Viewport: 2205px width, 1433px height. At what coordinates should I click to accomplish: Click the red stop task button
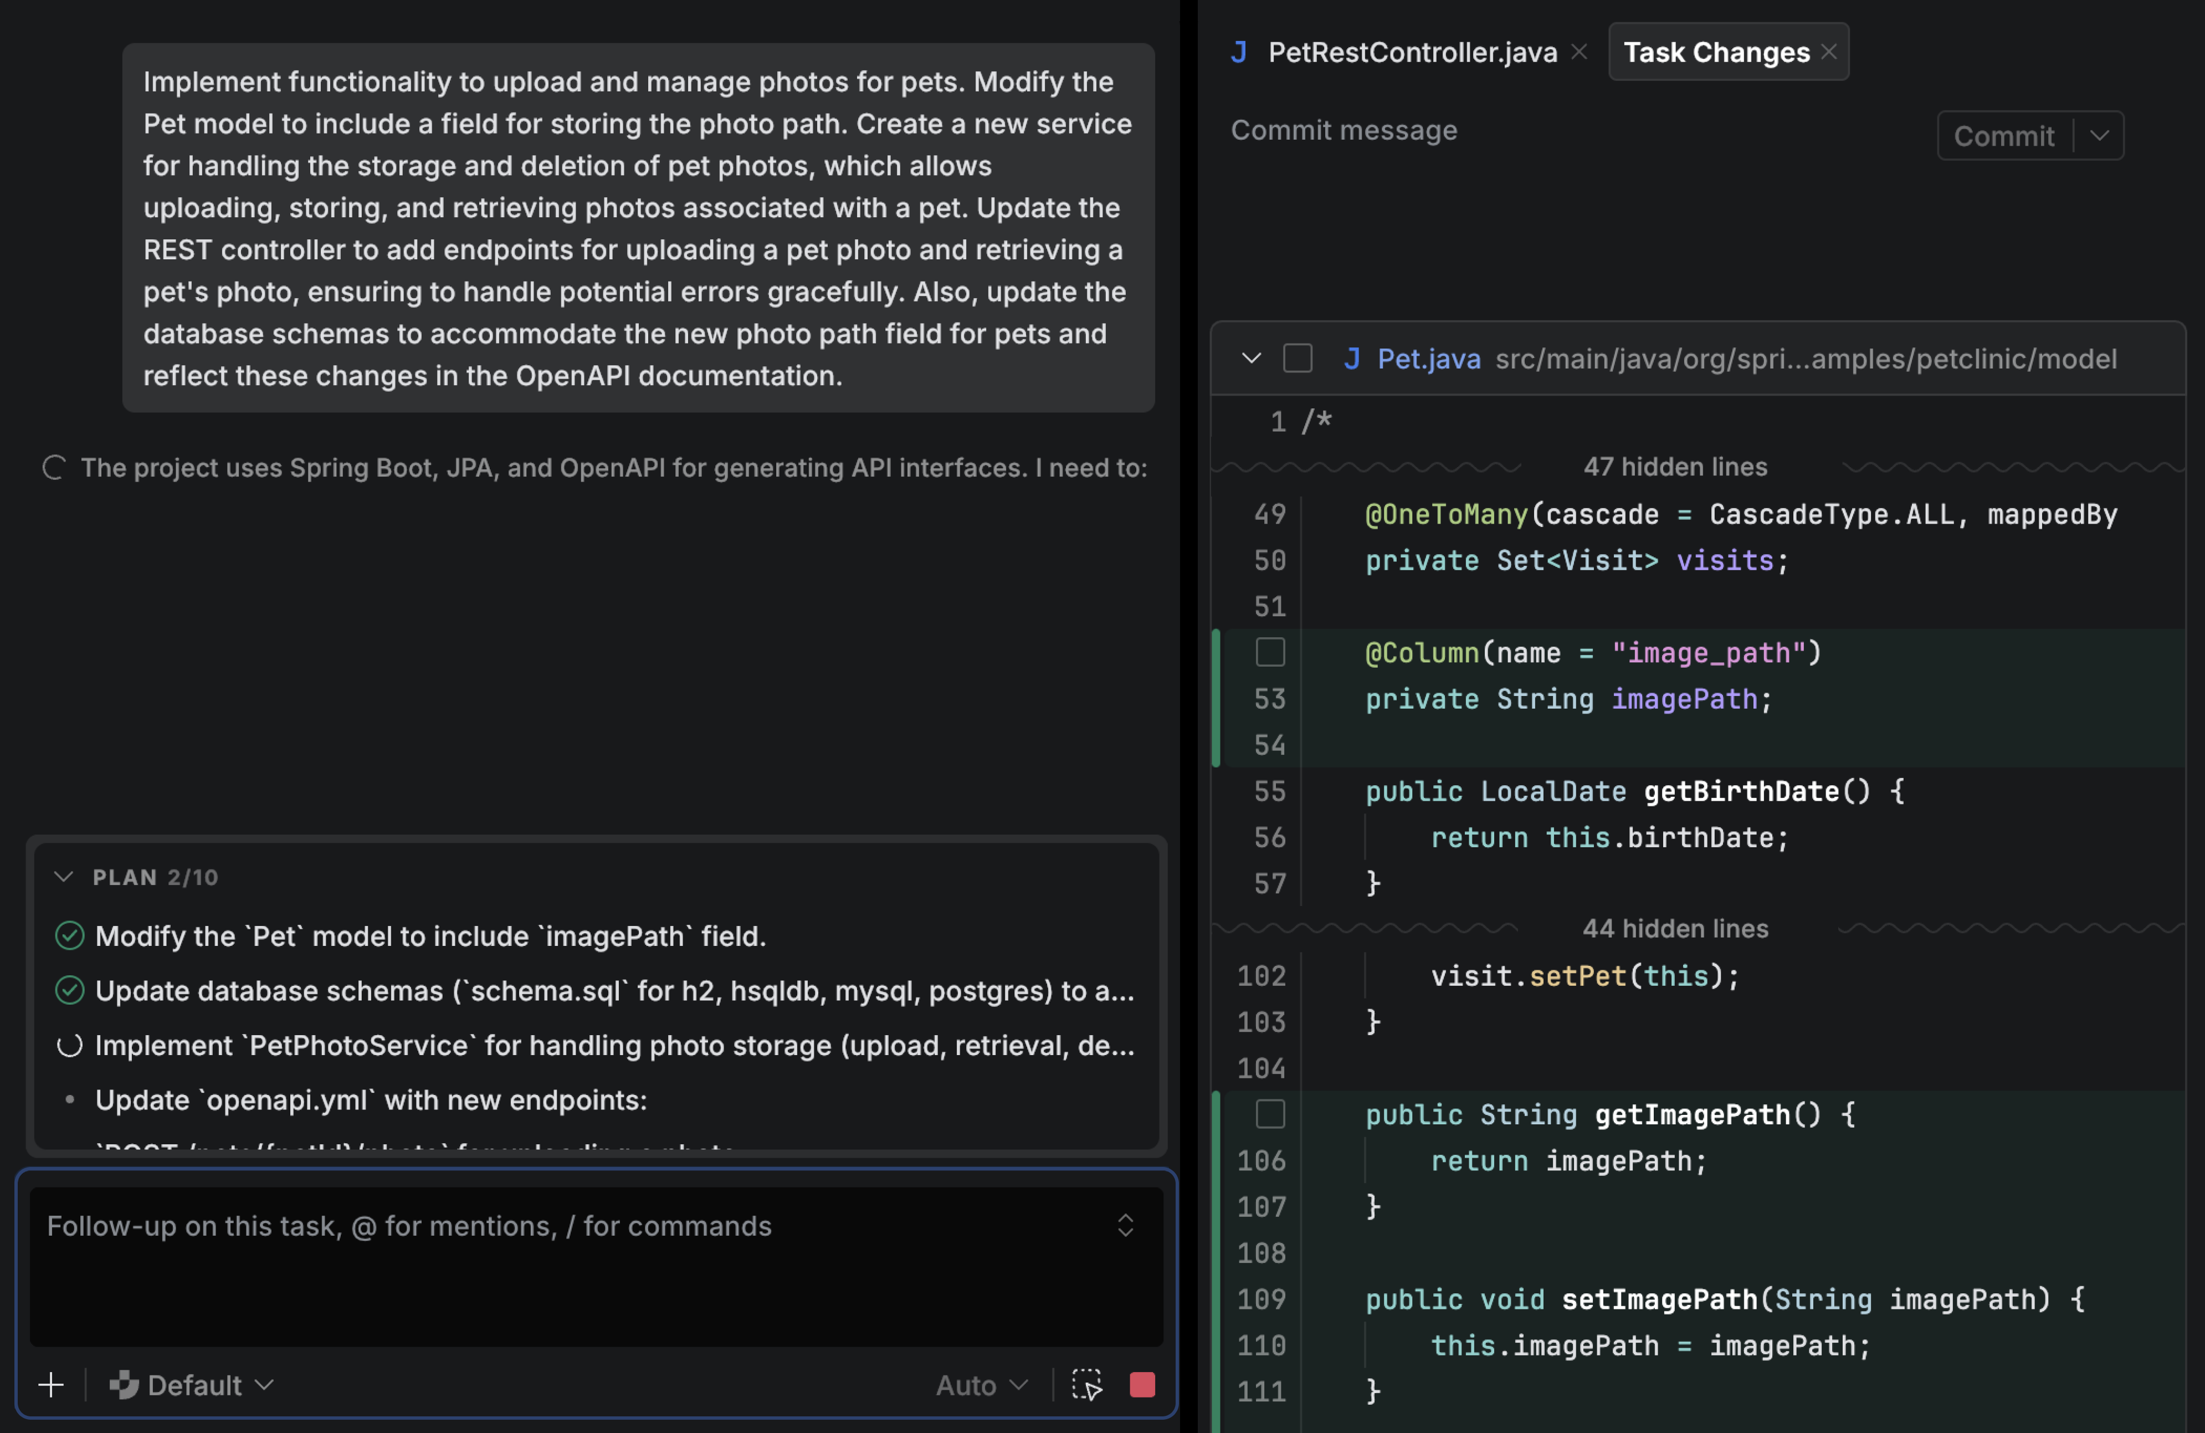pyautogui.click(x=1141, y=1385)
